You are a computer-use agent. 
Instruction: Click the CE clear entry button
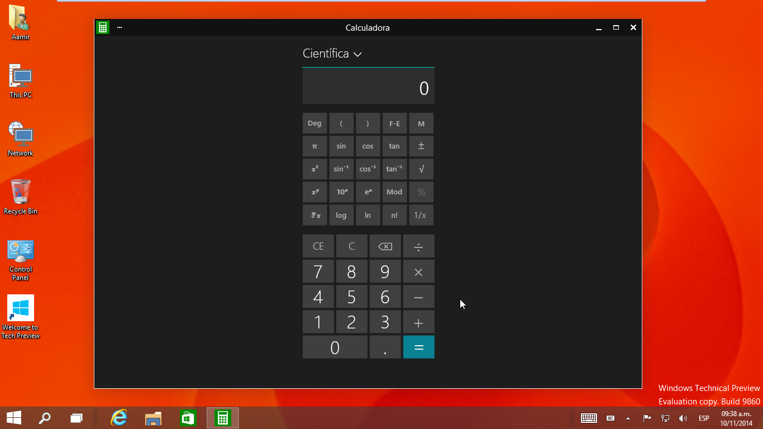(x=318, y=246)
